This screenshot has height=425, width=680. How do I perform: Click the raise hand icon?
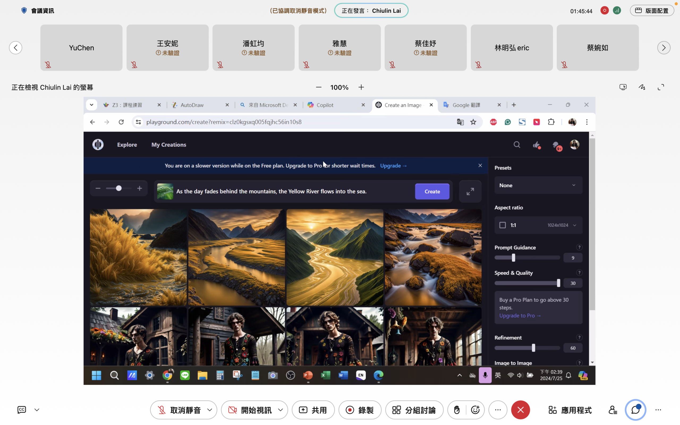point(457,410)
